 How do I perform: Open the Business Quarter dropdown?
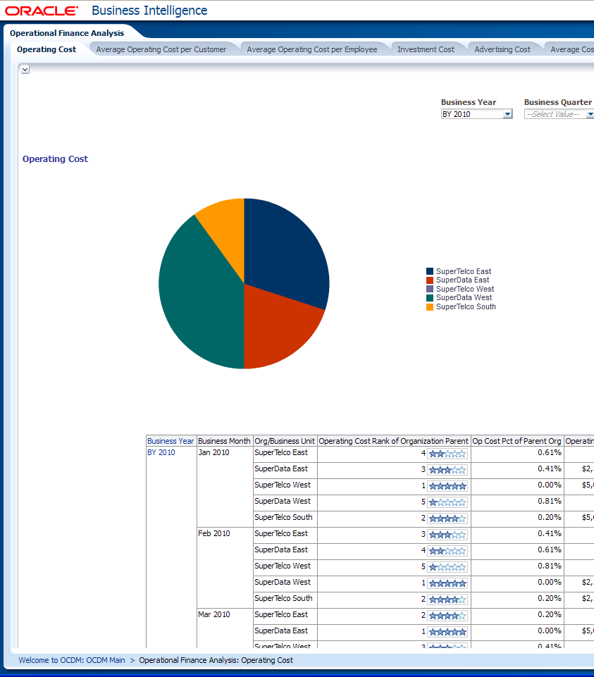tap(590, 114)
